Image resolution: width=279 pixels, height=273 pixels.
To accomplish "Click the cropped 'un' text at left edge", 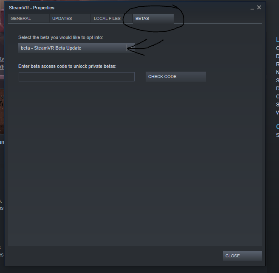I will [2, 142].
